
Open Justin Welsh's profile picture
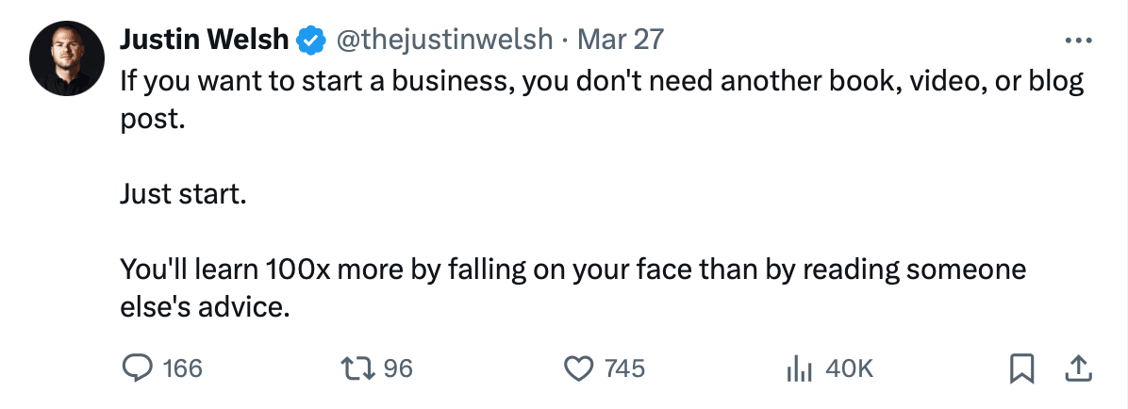click(x=65, y=57)
